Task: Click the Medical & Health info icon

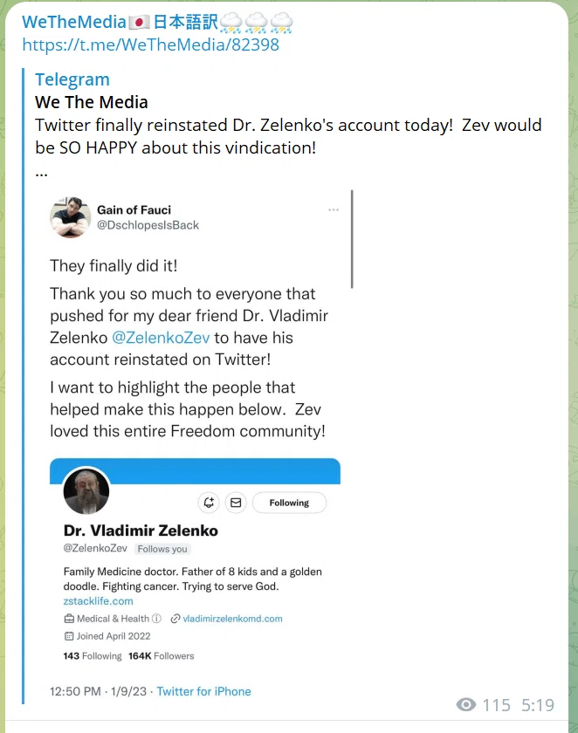Action: point(156,619)
